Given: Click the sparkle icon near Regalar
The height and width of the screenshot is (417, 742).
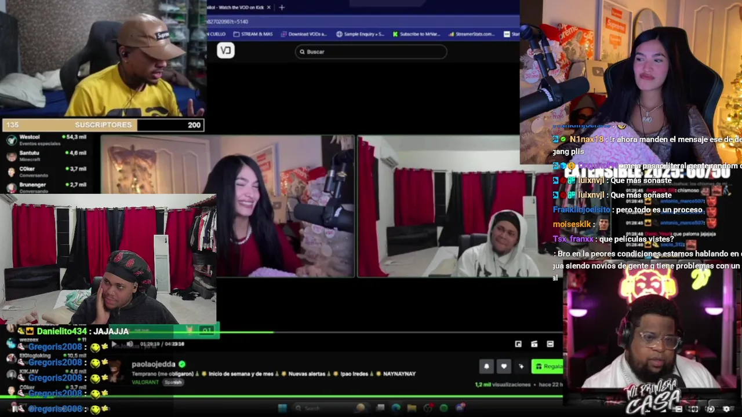Looking at the screenshot, I should pos(521,366).
